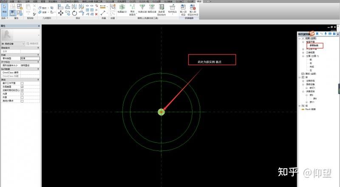The height and width of the screenshot is (187, 340).
Task: Click the Align tool icon in the Modify panel
Action: pos(61,7)
